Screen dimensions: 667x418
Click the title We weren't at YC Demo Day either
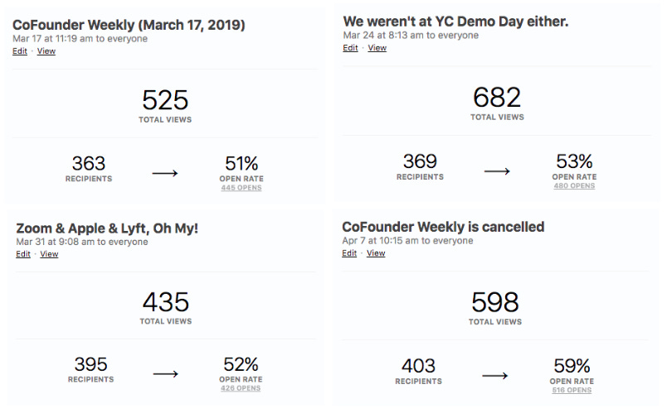pyautogui.click(x=455, y=22)
